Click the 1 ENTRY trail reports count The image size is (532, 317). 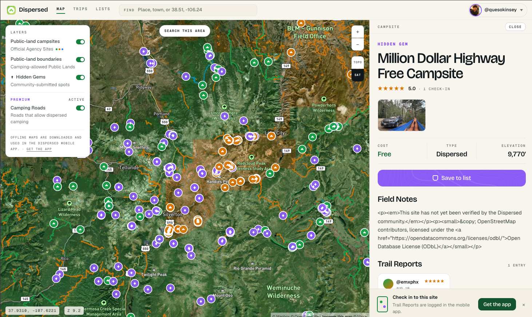517,265
